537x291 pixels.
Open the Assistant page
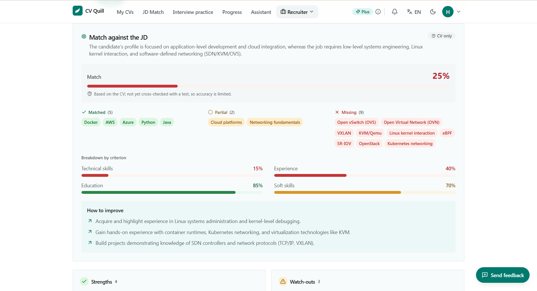pyautogui.click(x=261, y=12)
